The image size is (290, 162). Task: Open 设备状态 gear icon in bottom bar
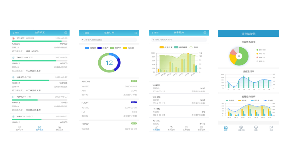[x=241, y=127]
